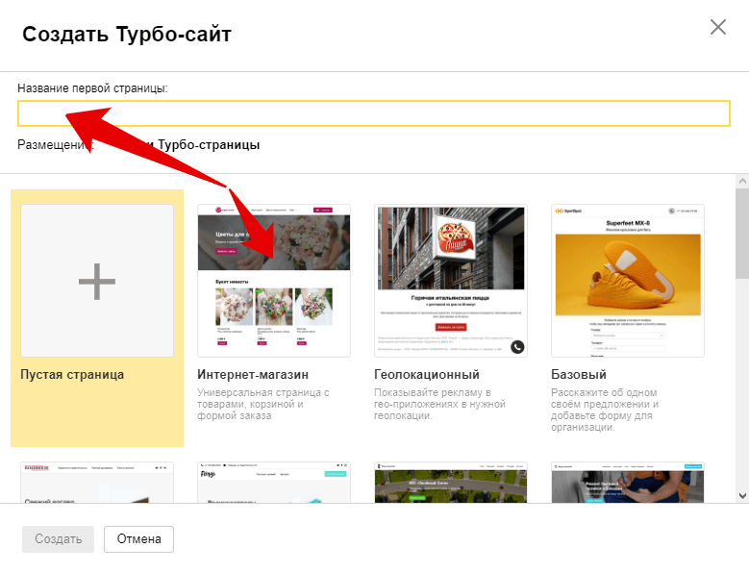Click the plus icon for blank page
749x573 pixels.
tap(97, 281)
